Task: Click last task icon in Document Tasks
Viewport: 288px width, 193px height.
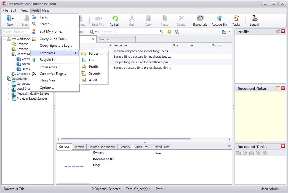Action: [265, 153]
